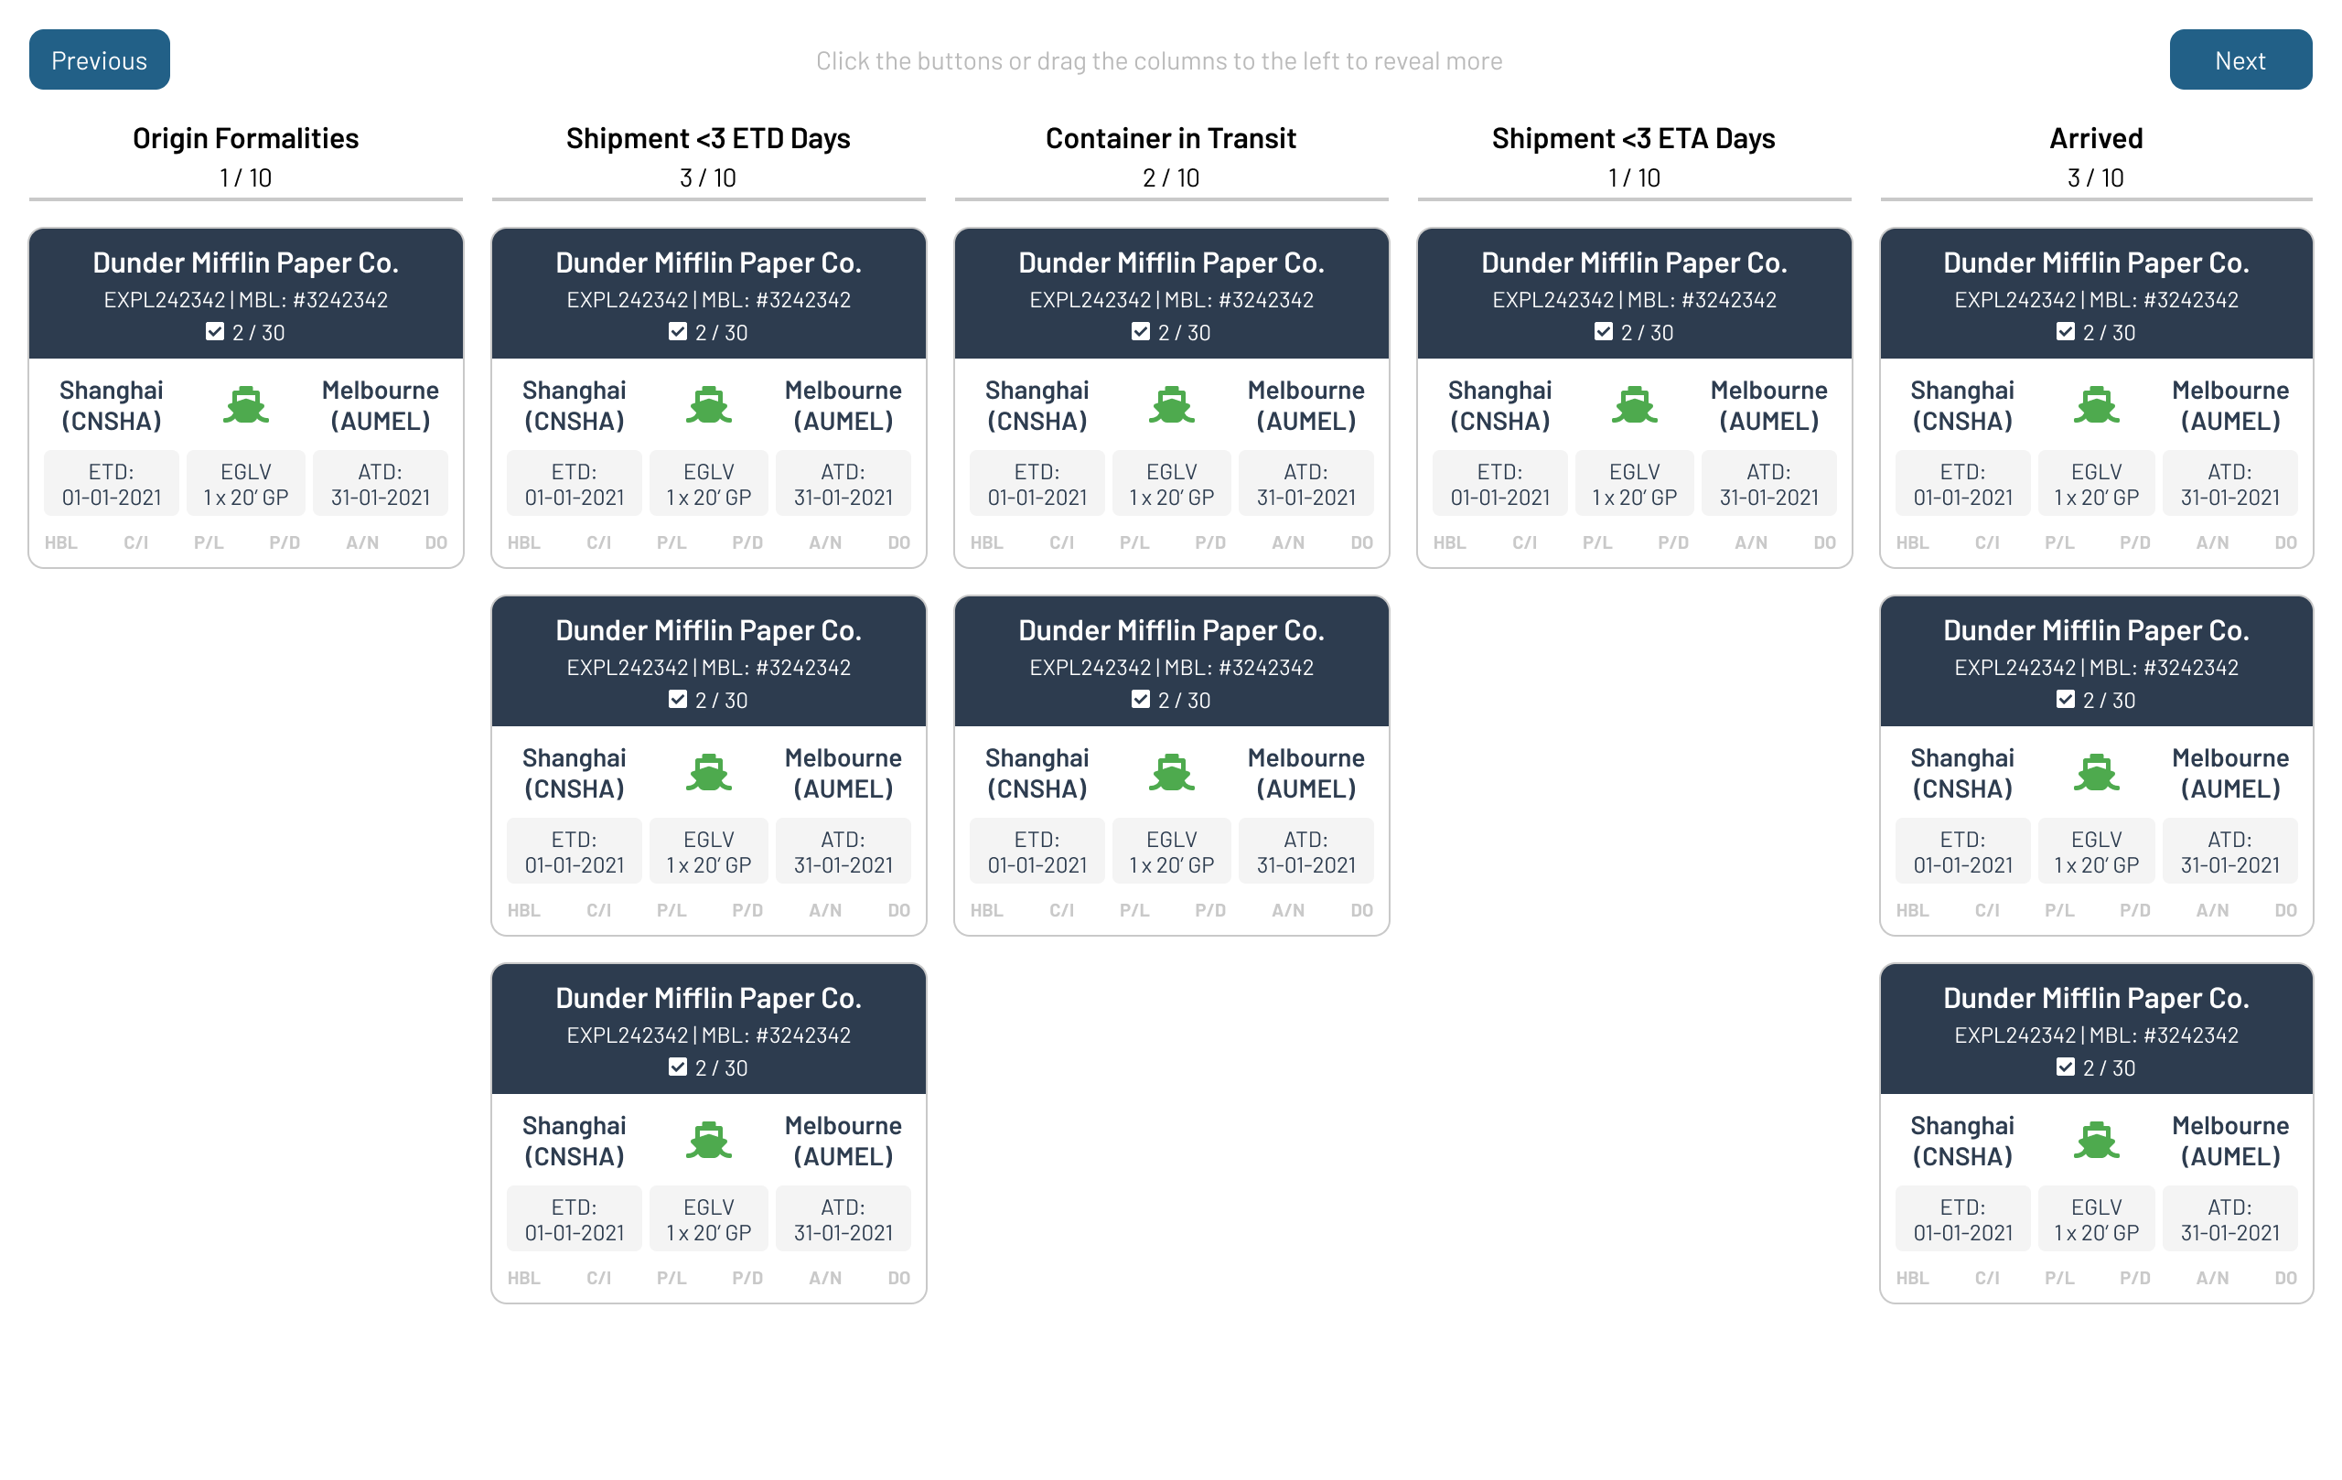Click Melbourne (AUMEL) in Origin Formalities card
This screenshot has width=2342, height=1480.
pos(381,405)
